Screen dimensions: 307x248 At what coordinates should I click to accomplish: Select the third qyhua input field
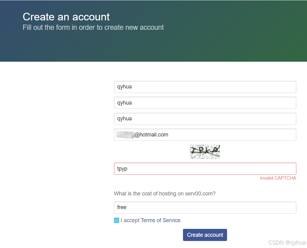click(205, 119)
